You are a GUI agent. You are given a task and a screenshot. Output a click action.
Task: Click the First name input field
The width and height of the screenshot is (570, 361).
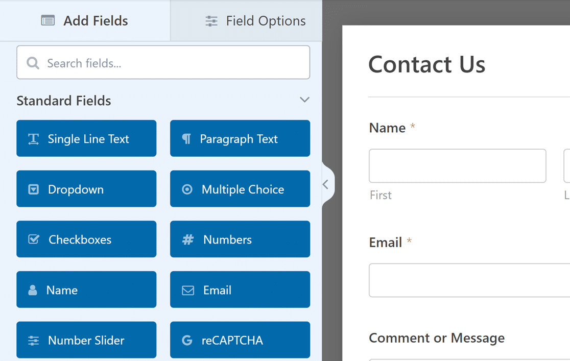coord(457,166)
